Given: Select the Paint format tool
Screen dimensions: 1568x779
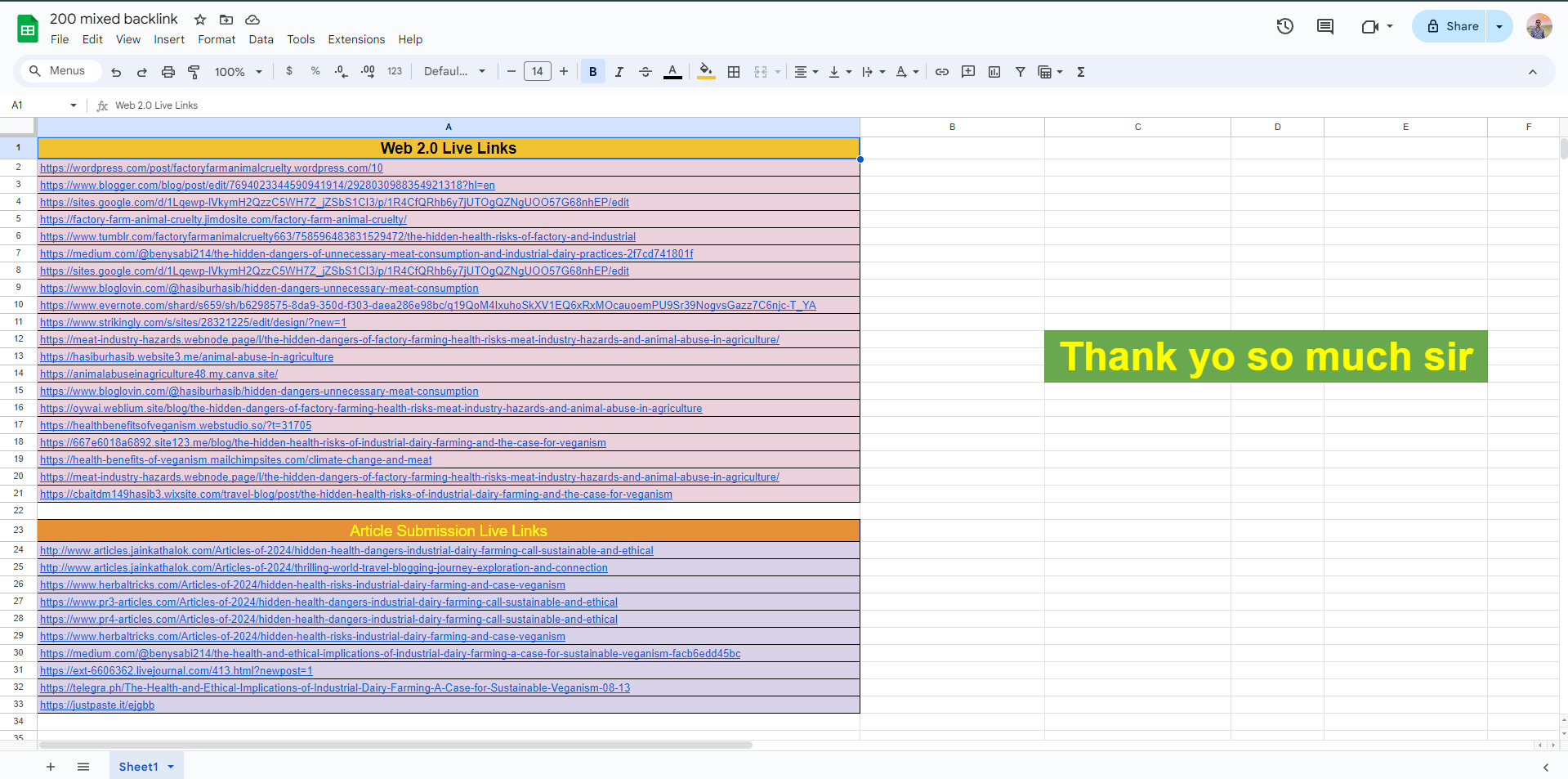Looking at the screenshot, I should [194, 72].
